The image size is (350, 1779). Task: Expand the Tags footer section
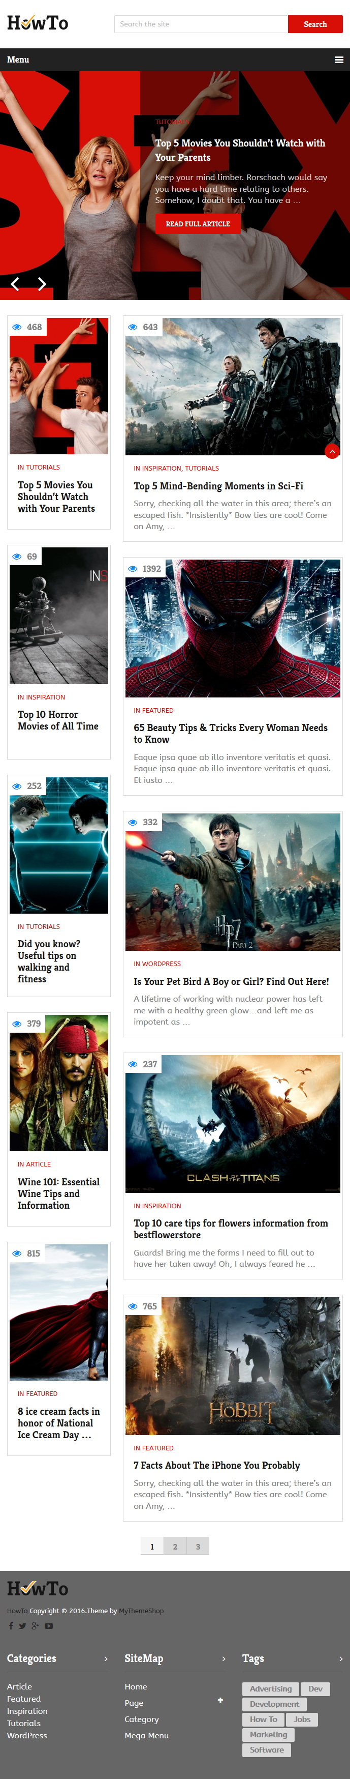coord(341,1658)
